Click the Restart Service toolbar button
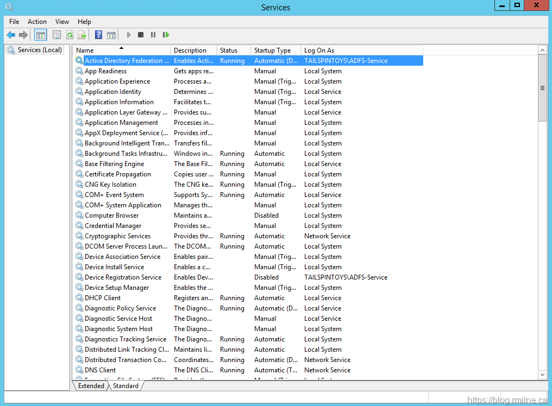 tap(166, 35)
